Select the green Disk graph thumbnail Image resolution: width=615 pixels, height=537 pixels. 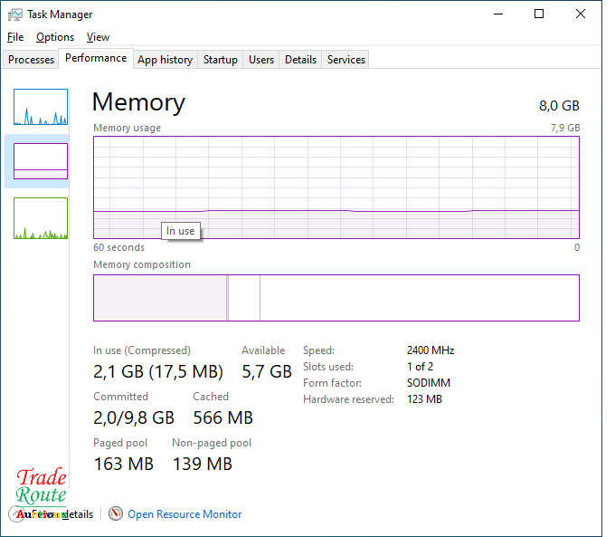point(41,218)
